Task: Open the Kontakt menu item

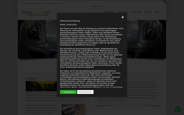Action: [148, 12]
